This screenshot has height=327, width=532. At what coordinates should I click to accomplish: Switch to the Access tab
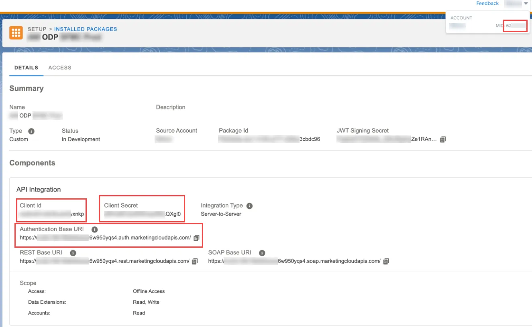click(60, 68)
